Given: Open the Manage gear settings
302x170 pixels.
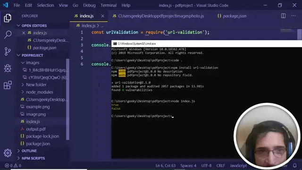Looking at the screenshot, I should click(x=8, y=153).
